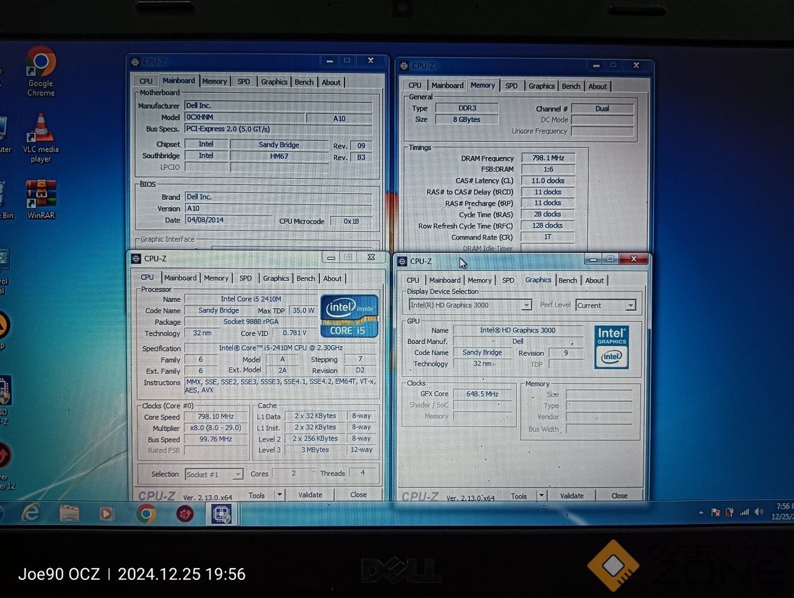Image resolution: width=794 pixels, height=598 pixels.
Task: Click the Core Speed value 798.10 MHz
Action: (x=215, y=417)
